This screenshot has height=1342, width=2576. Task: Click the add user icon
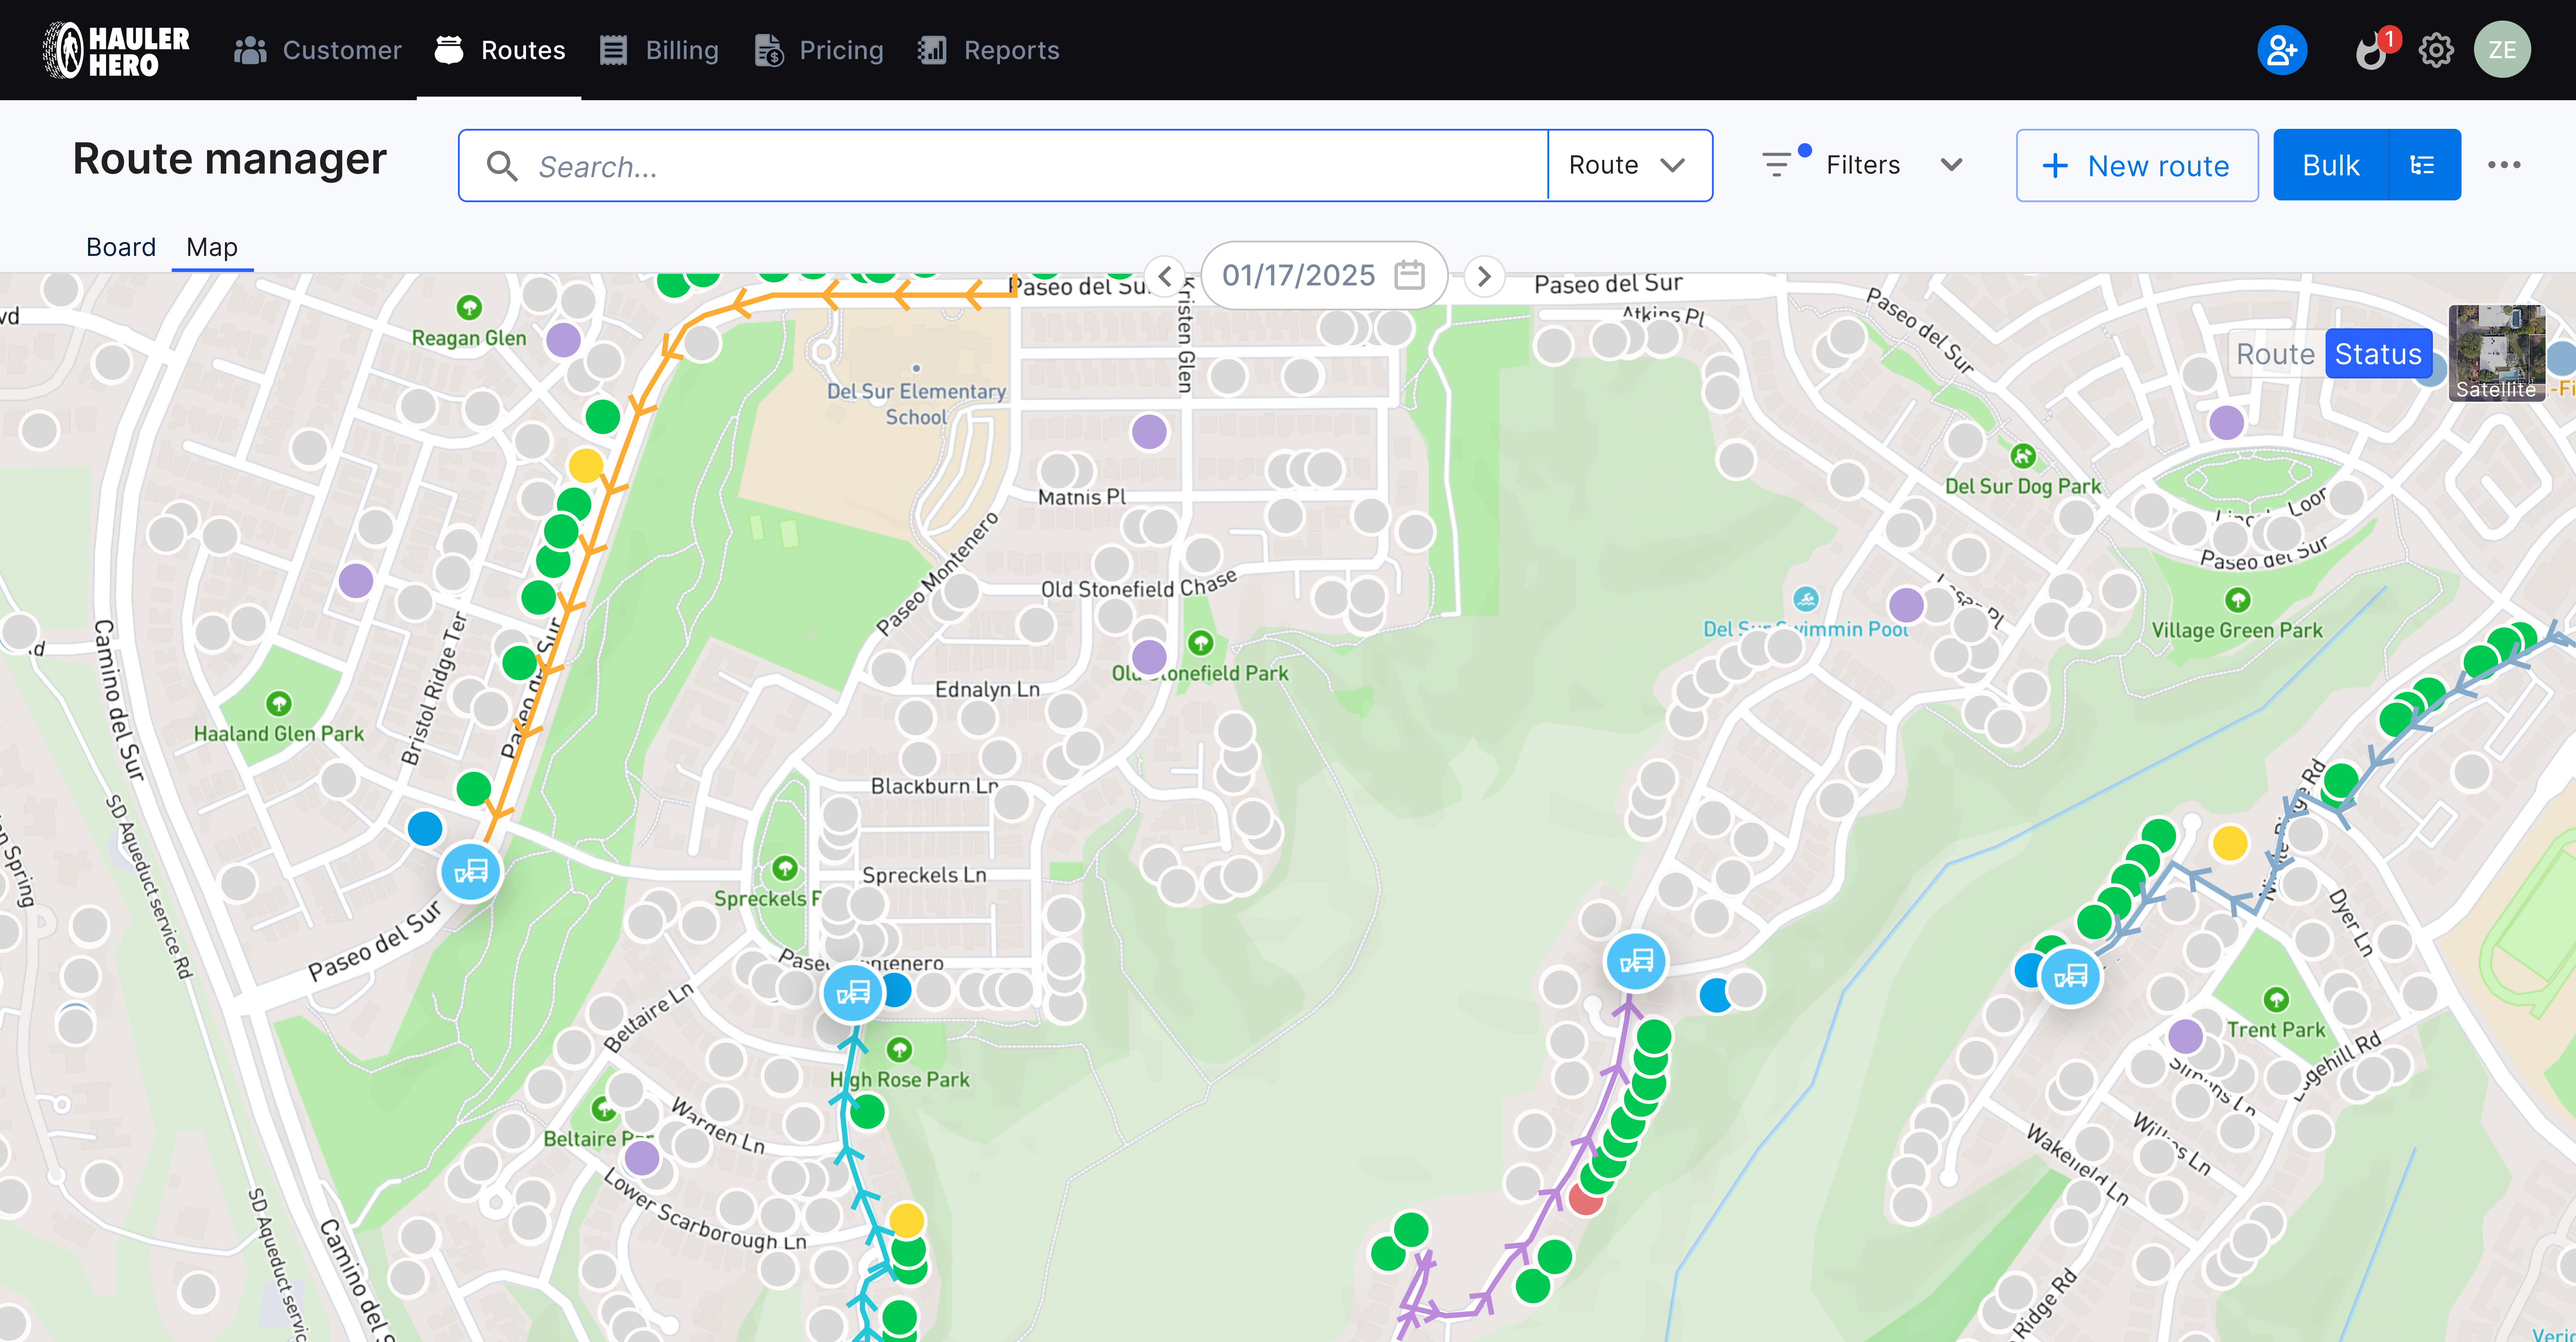point(2282,50)
